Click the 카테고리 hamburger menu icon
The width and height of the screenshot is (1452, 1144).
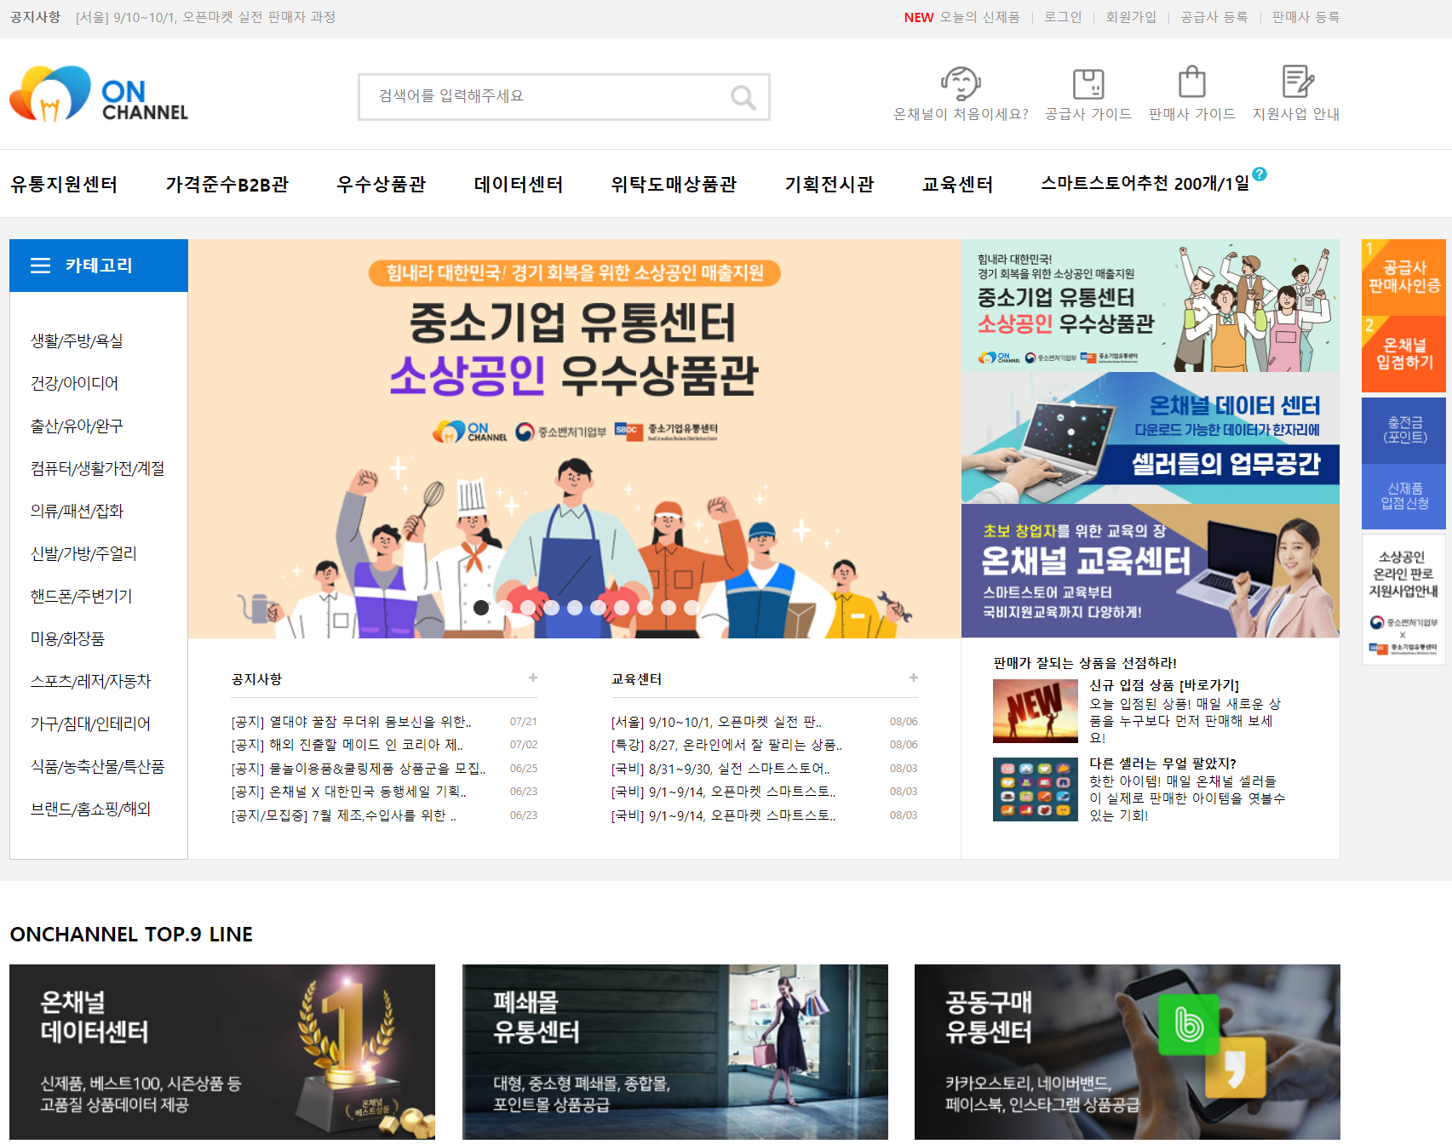click(40, 266)
